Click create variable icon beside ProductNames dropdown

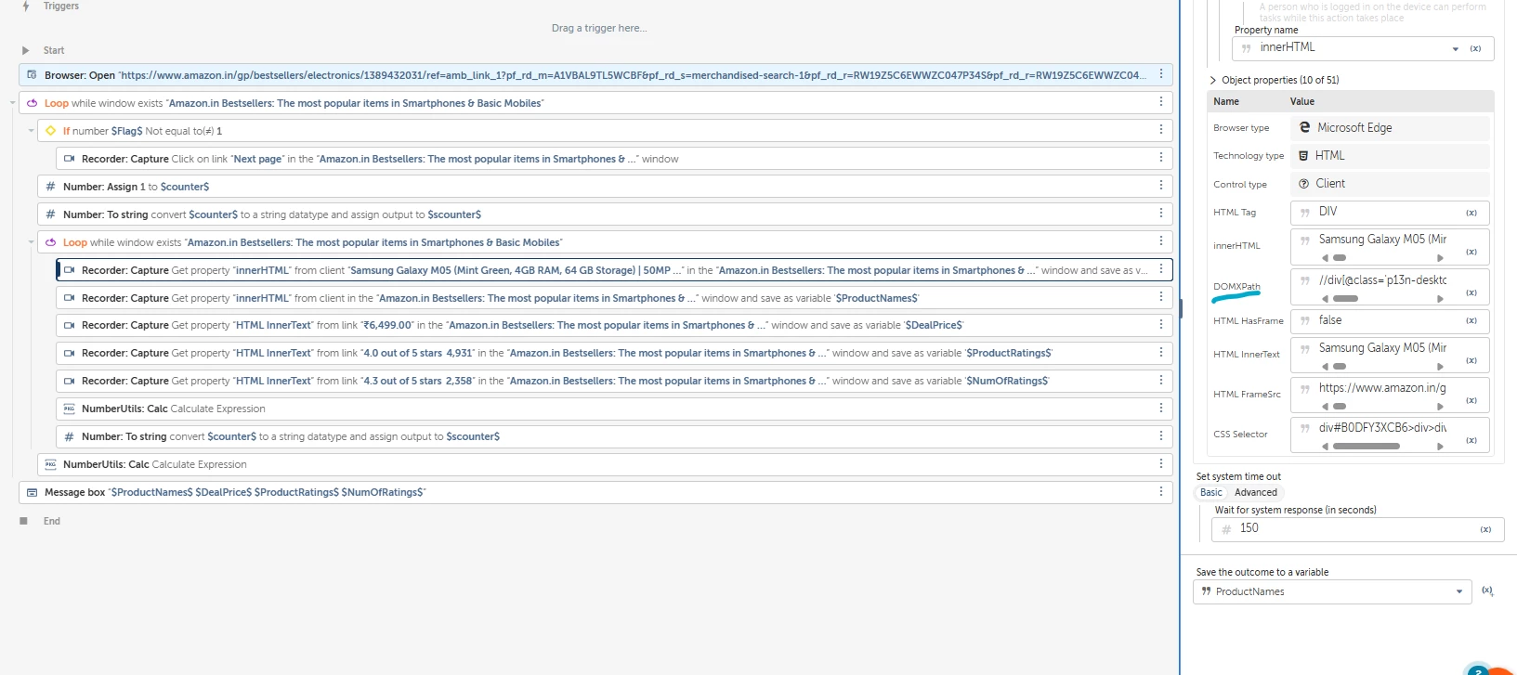[x=1487, y=591]
